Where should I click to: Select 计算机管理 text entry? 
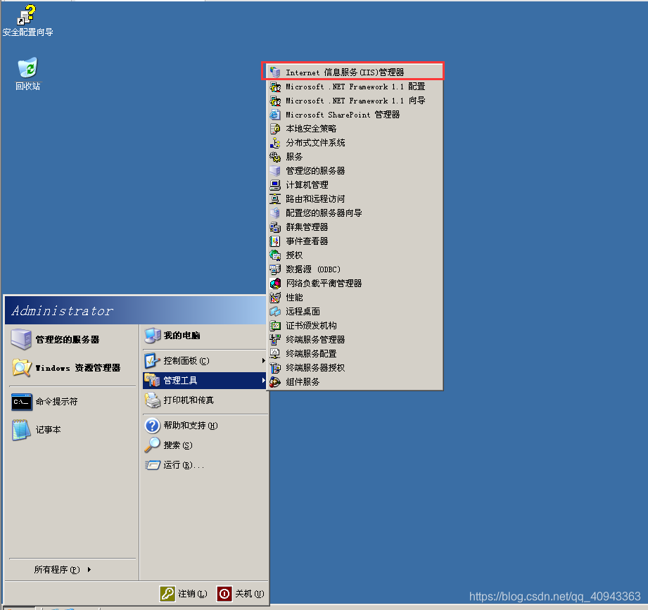coord(307,185)
